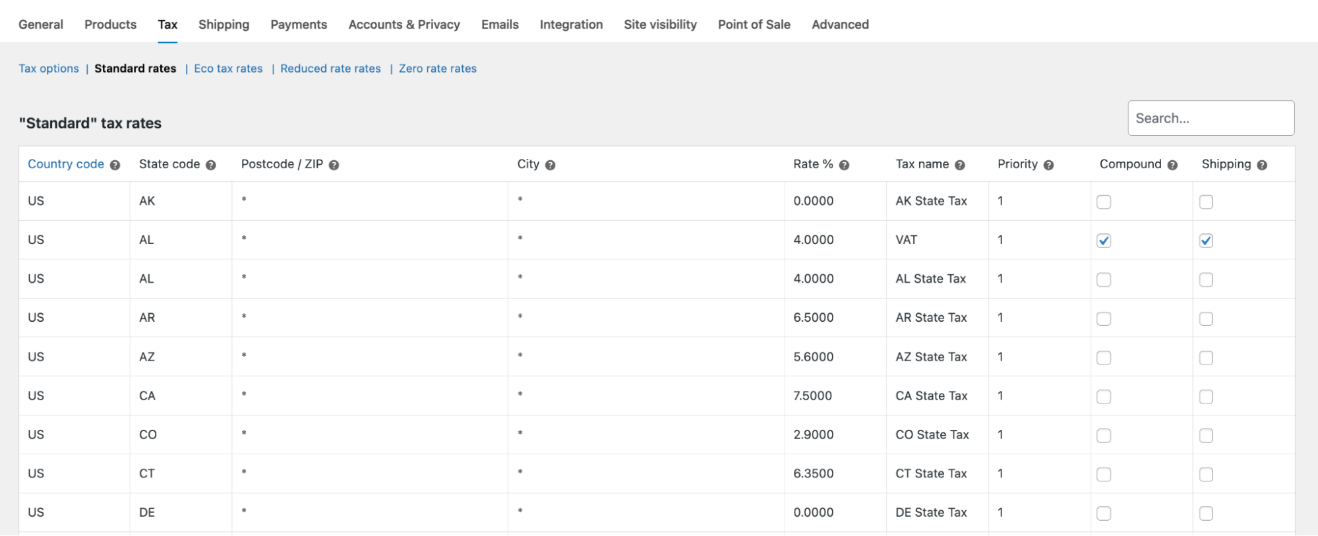The width and height of the screenshot is (1318, 536).
Task: Tick Shipping for AZ State Tax row
Action: [x=1206, y=357]
